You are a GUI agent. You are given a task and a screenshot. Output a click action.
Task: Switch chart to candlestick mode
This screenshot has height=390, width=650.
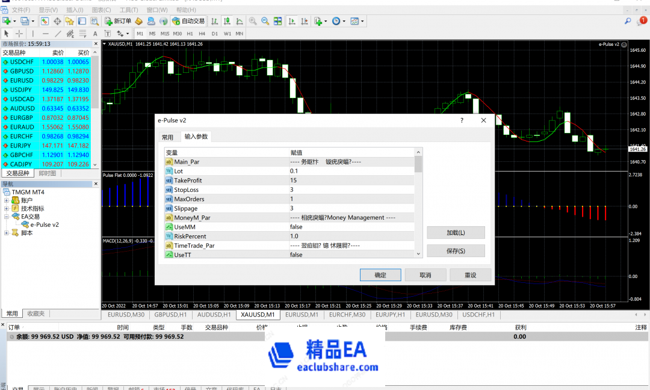[x=227, y=21]
